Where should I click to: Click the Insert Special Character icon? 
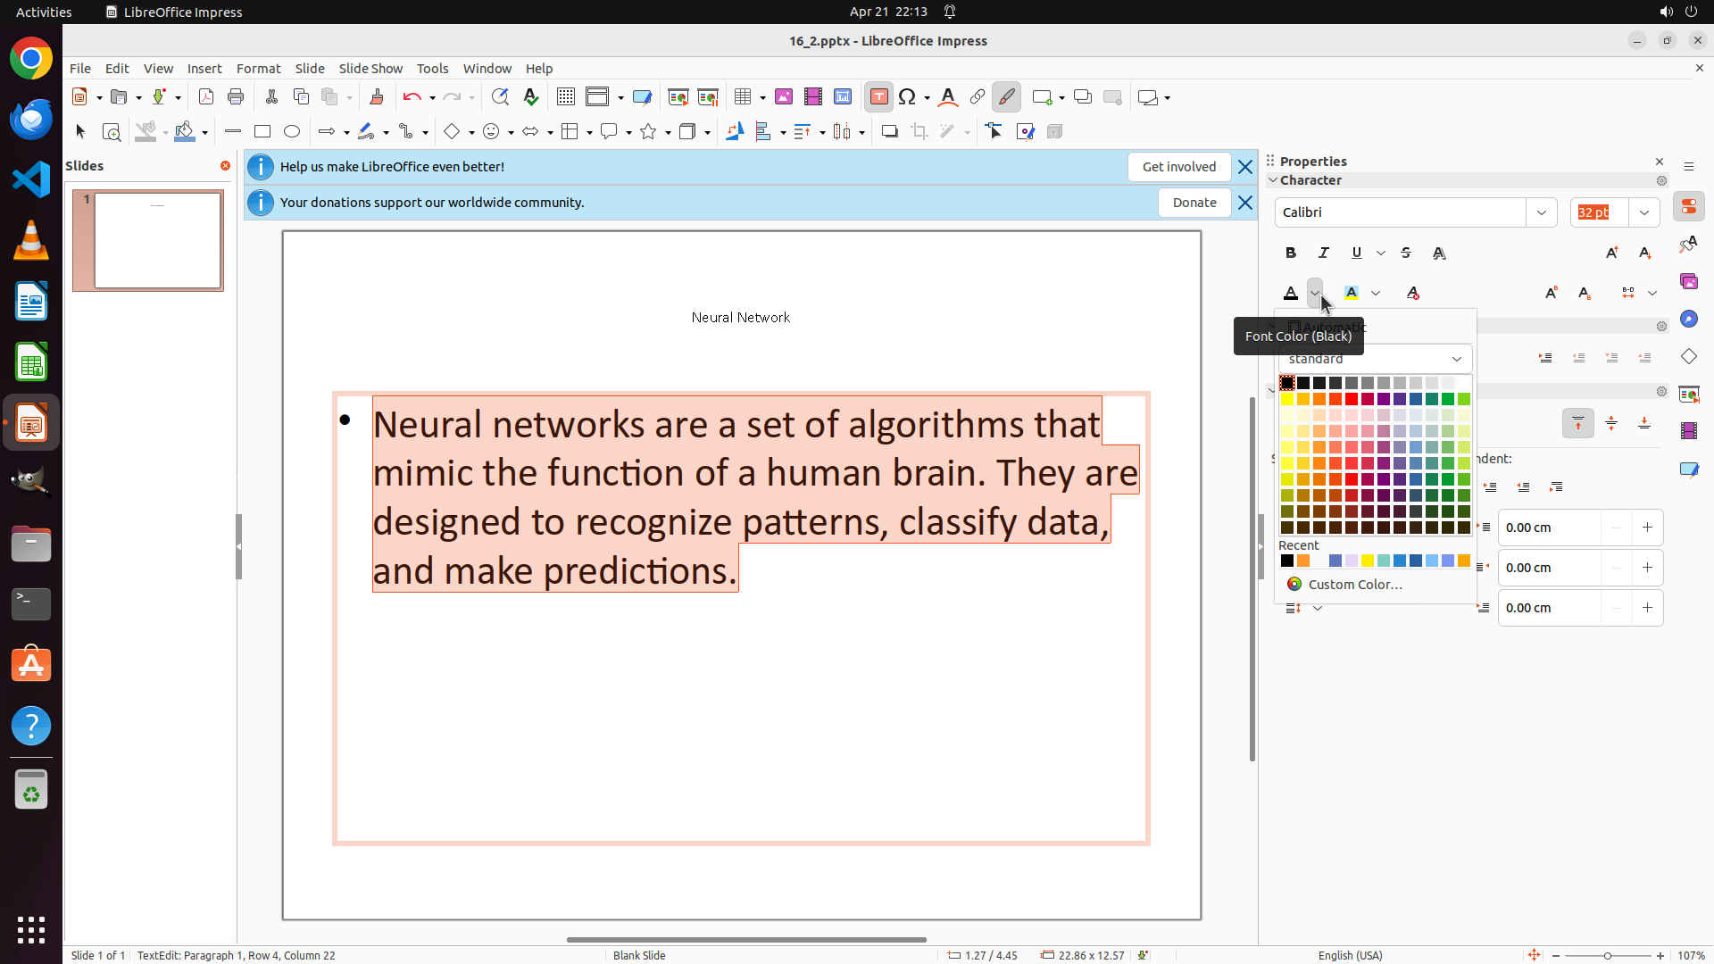(907, 97)
